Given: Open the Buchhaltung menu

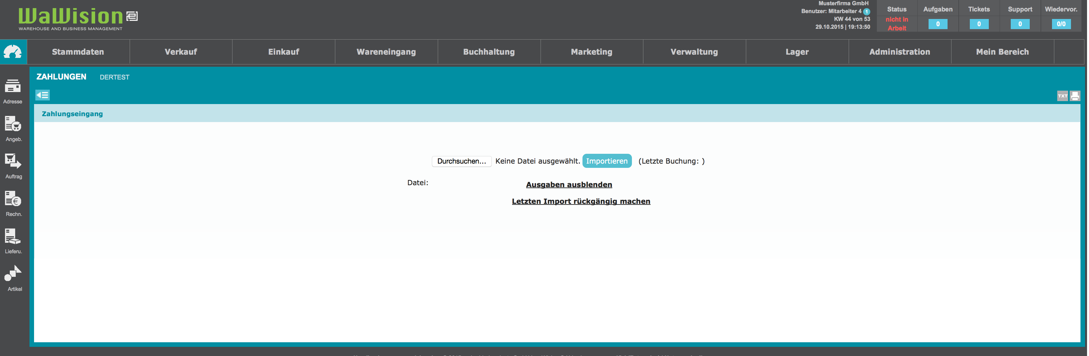Looking at the screenshot, I should [489, 52].
